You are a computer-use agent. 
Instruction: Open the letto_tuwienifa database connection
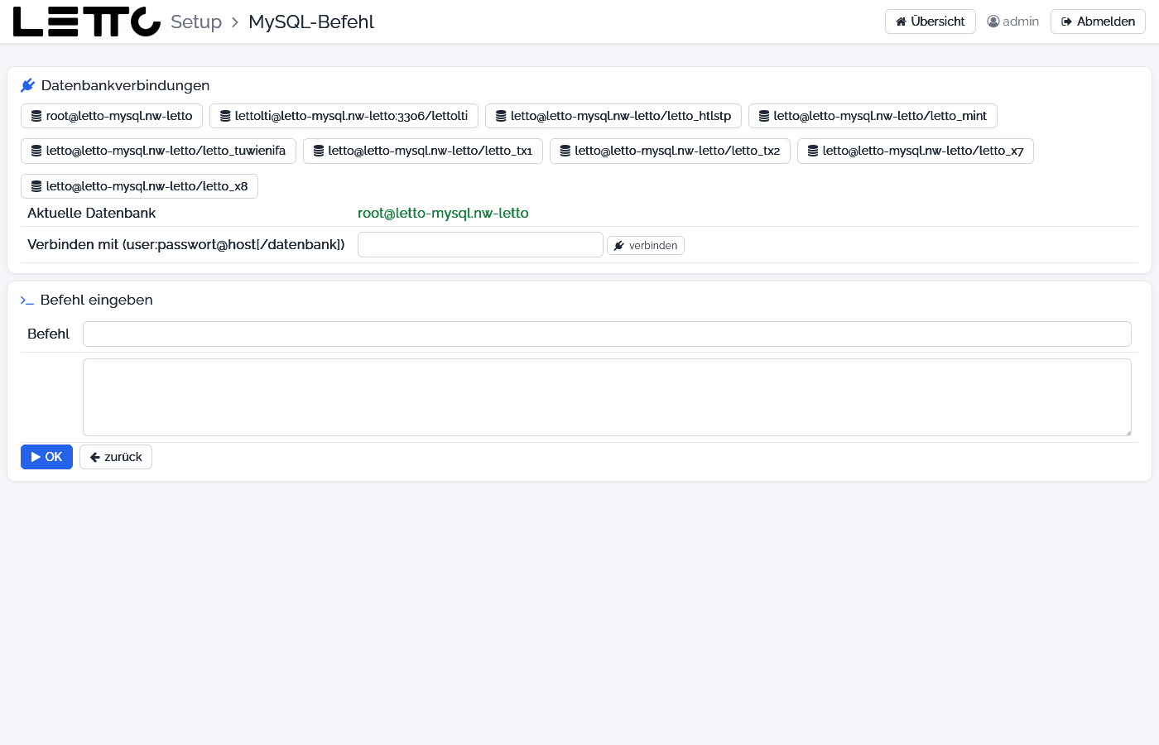pos(158,151)
